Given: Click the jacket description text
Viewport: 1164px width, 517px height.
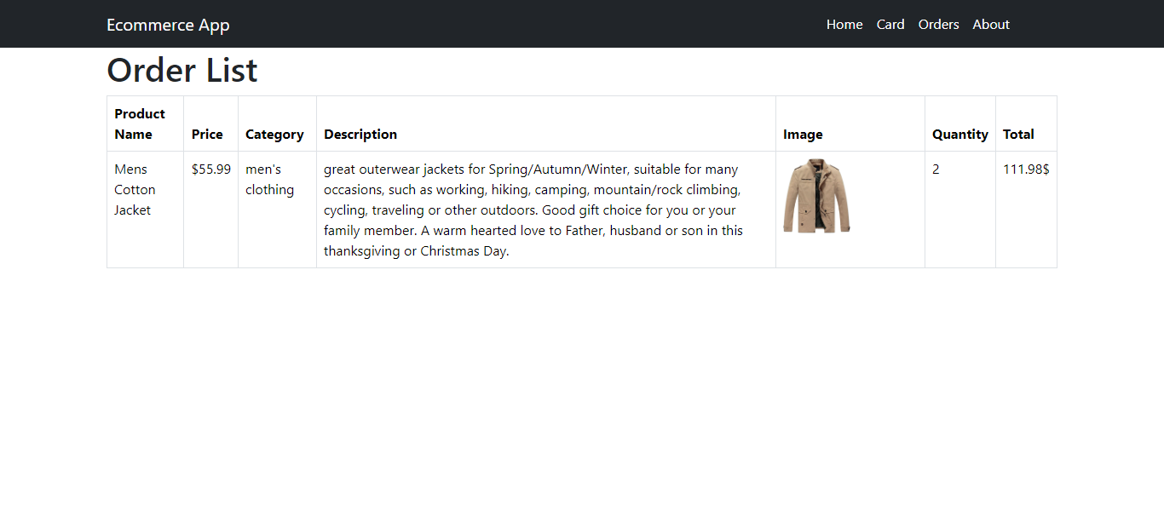Looking at the screenshot, I should 533,210.
